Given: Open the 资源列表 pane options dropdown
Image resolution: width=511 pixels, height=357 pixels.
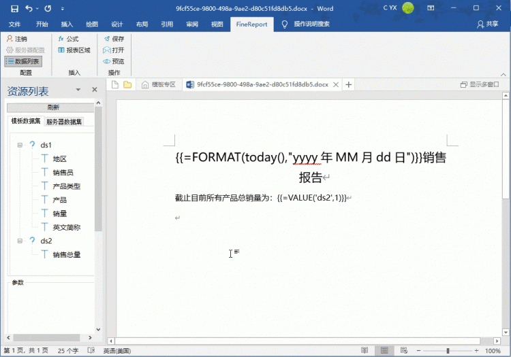Looking at the screenshot, I should 78,89.
